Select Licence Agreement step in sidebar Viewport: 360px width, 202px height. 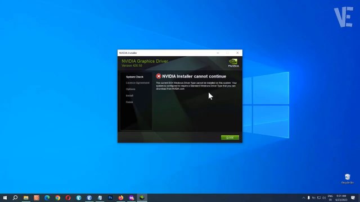(x=137, y=83)
